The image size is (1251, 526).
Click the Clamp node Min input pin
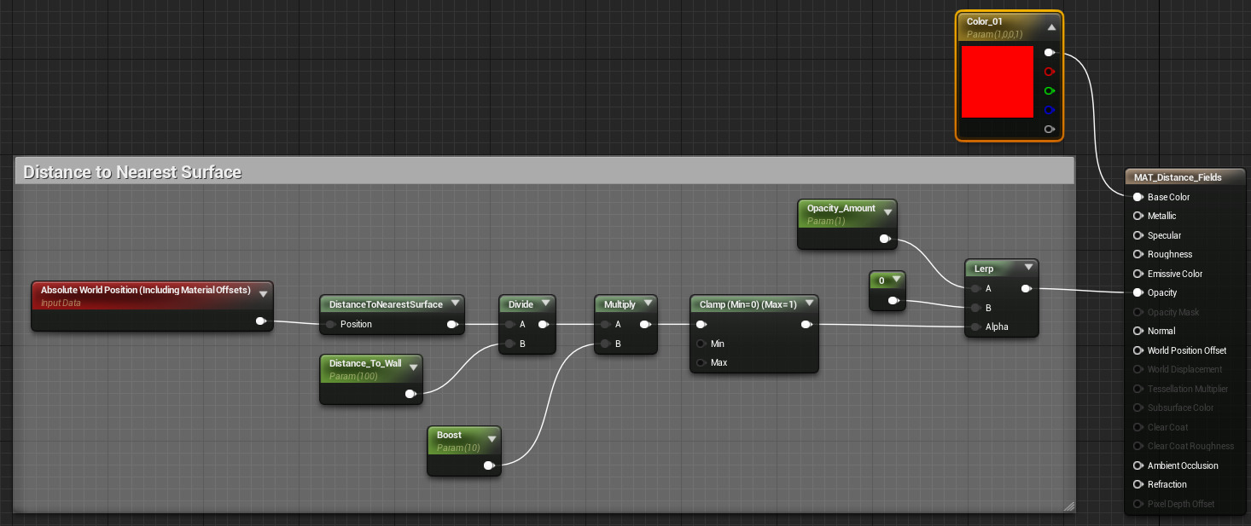[x=701, y=344]
